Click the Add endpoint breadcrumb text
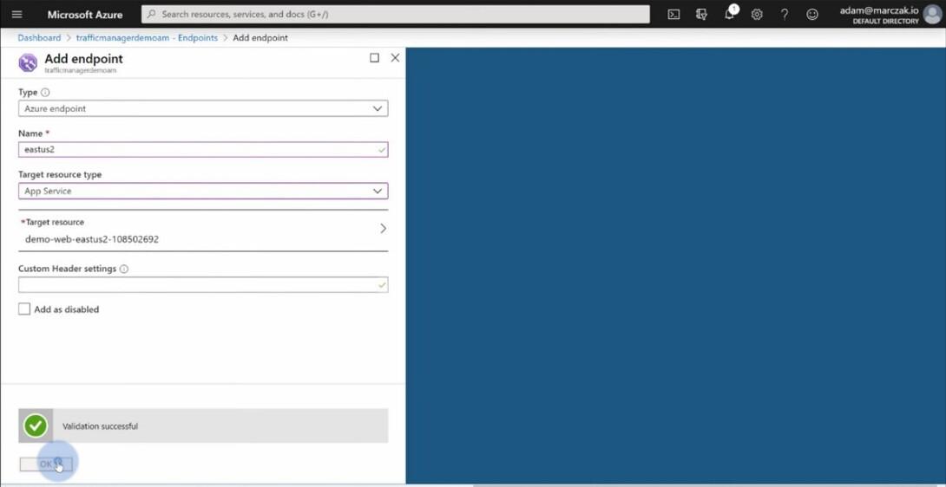The image size is (946, 487). [x=260, y=38]
